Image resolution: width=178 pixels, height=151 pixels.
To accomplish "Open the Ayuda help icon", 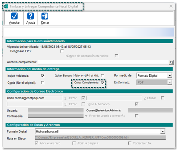I will [x=30, y=16].
